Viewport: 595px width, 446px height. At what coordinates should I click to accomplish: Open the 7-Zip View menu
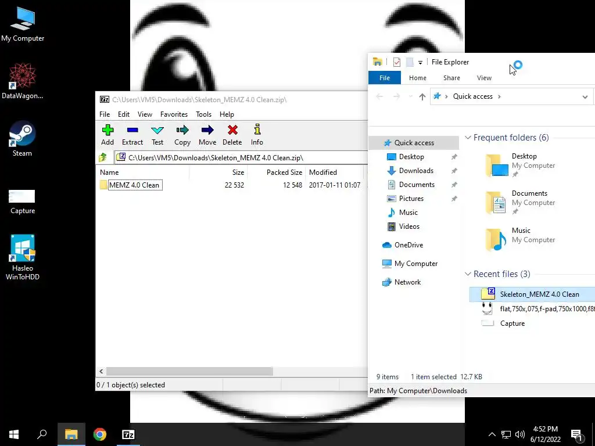pos(145,114)
